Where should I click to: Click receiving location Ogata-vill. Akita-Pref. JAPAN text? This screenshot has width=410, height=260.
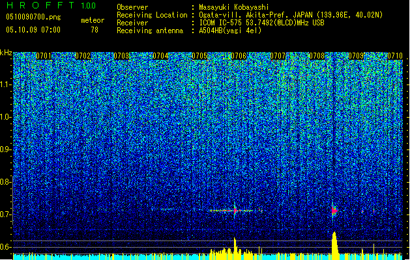(291, 15)
